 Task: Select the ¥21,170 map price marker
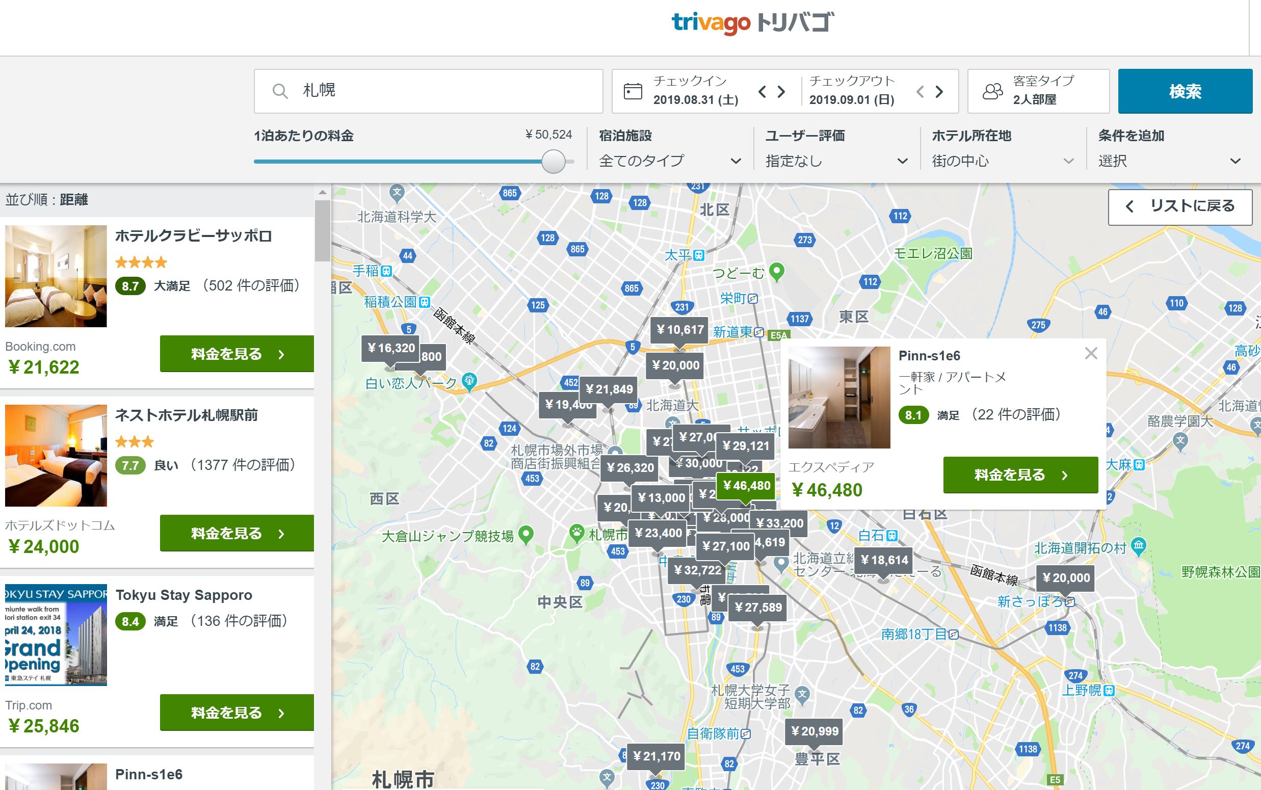[656, 756]
